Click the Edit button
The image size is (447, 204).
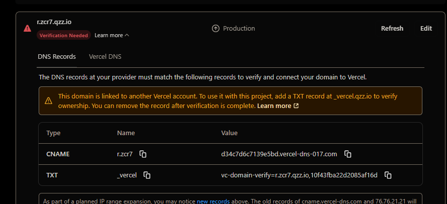[426, 29]
